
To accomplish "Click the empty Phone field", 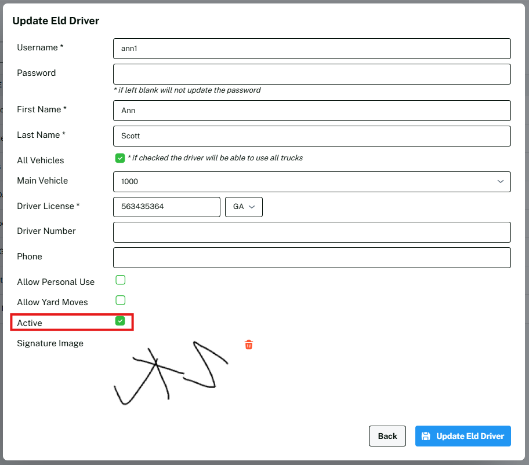I will point(311,258).
